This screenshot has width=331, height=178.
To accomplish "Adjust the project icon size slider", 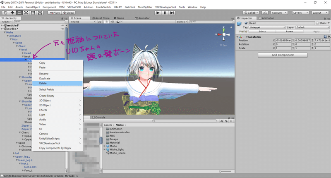I will click(x=225, y=171).
